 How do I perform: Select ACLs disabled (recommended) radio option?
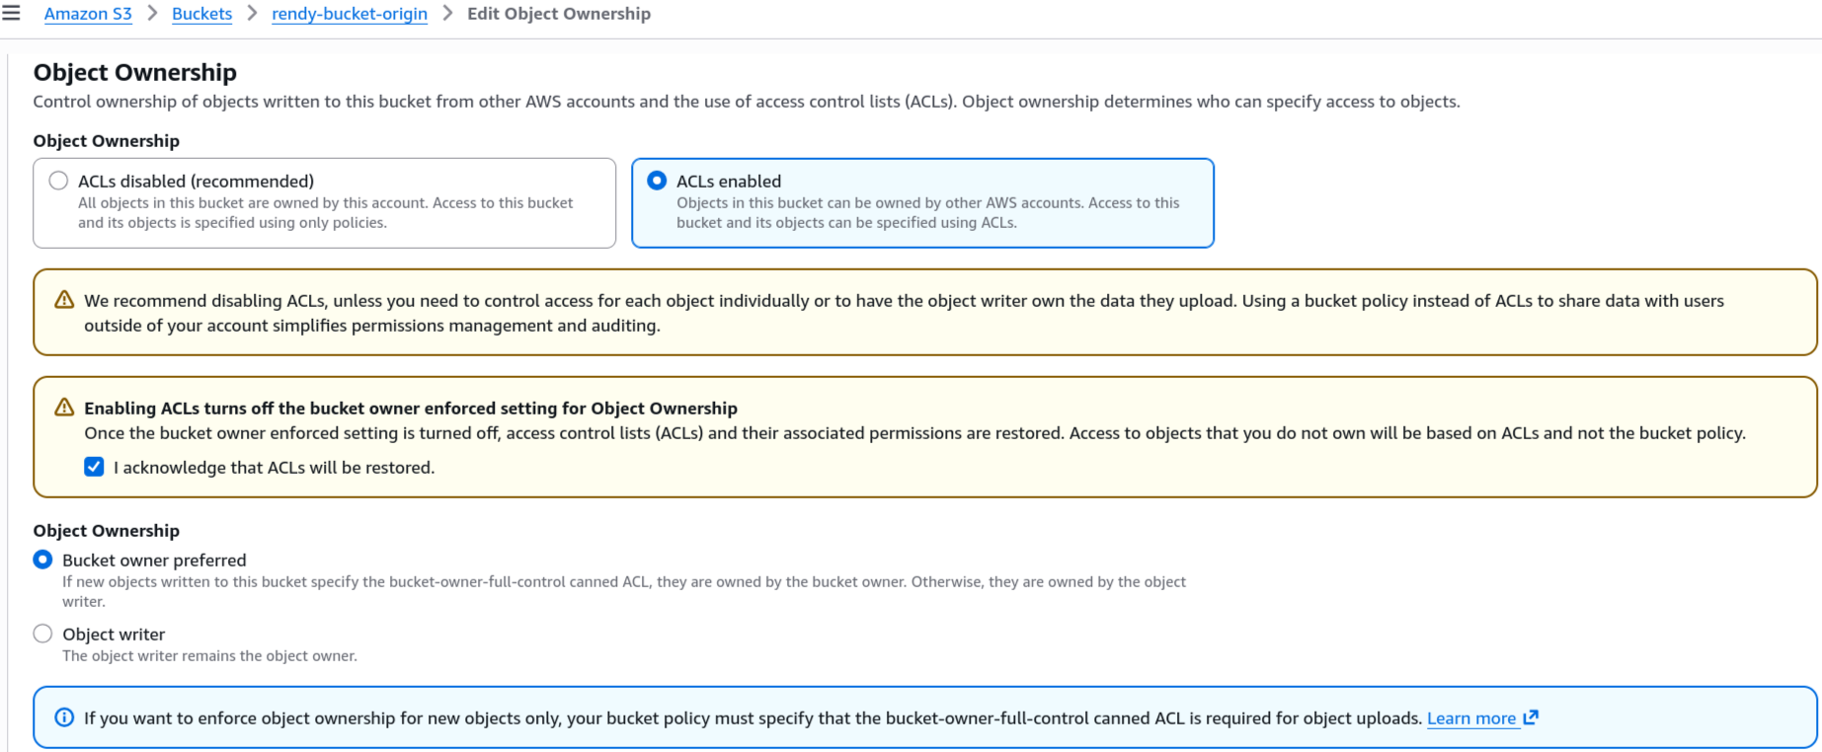(59, 181)
